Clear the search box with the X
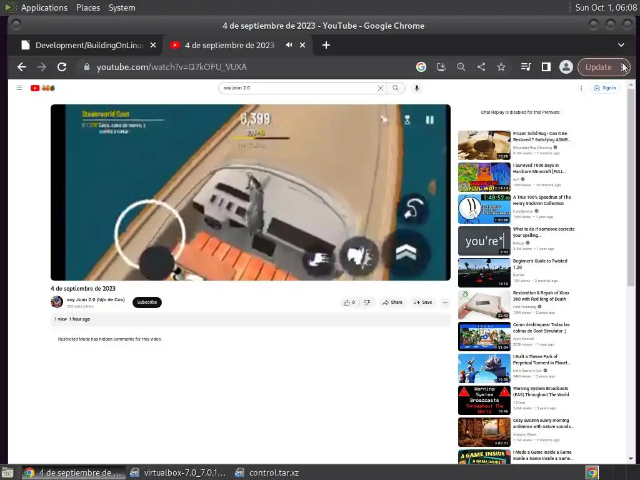This screenshot has width=640, height=480. (381, 87)
